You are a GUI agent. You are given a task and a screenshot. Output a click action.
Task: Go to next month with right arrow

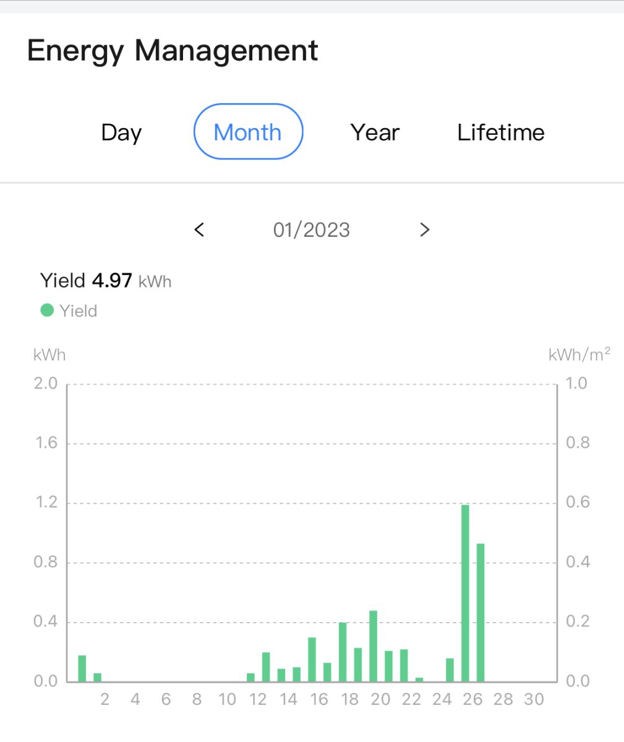pos(424,229)
